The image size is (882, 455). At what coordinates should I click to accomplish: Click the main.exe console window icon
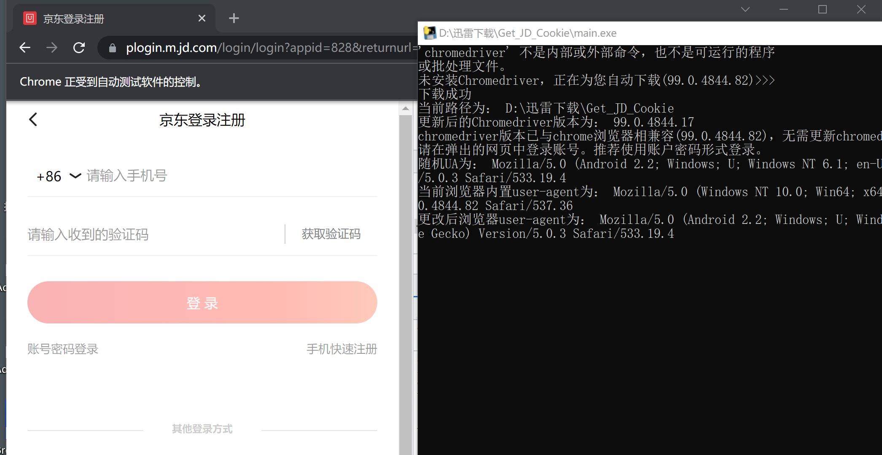point(429,33)
